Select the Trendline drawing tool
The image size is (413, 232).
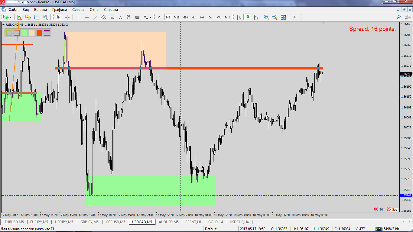[95, 17]
